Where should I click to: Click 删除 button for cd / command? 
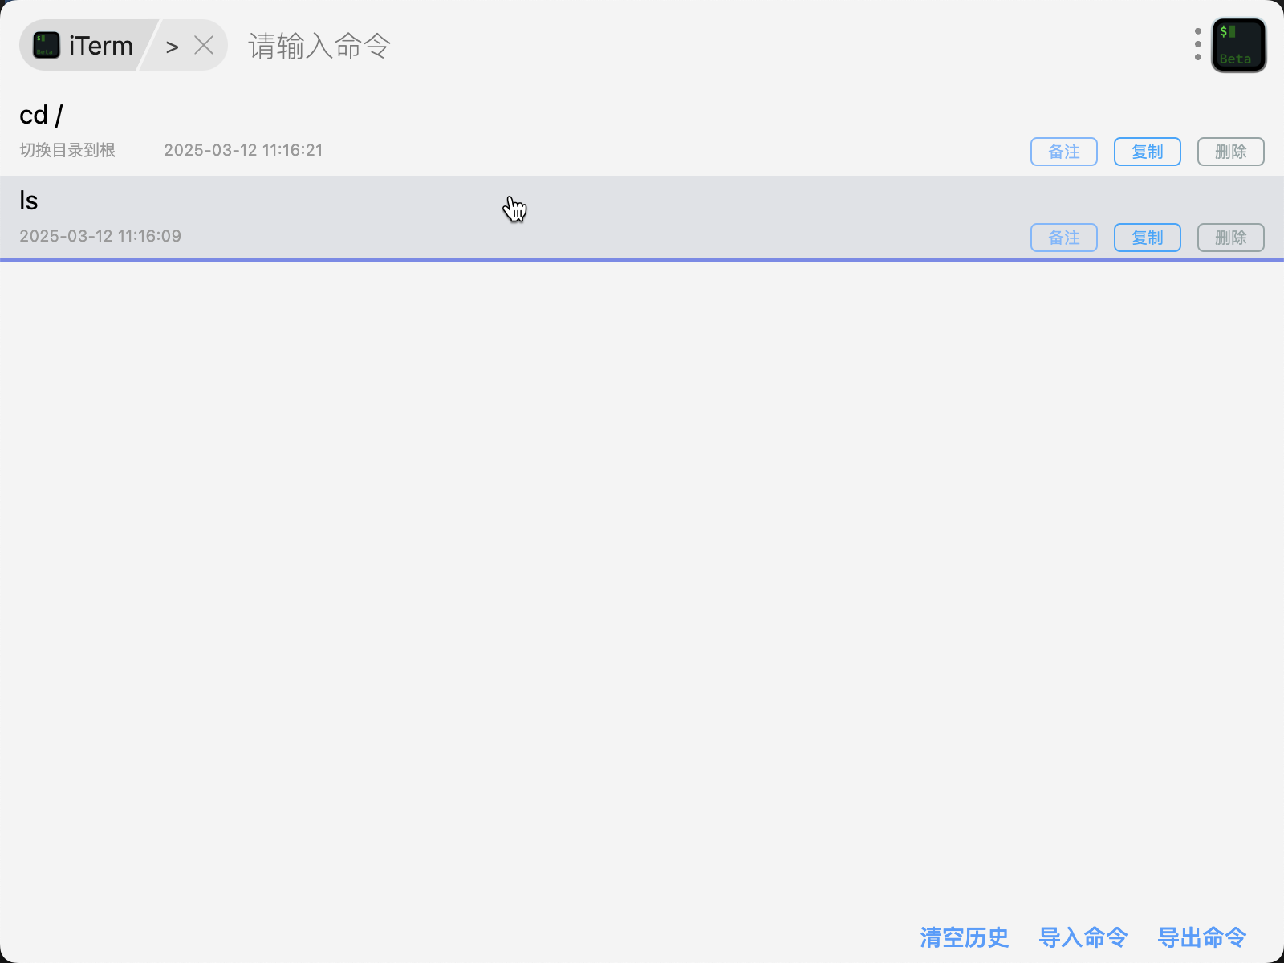pyautogui.click(x=1230, y=152)
